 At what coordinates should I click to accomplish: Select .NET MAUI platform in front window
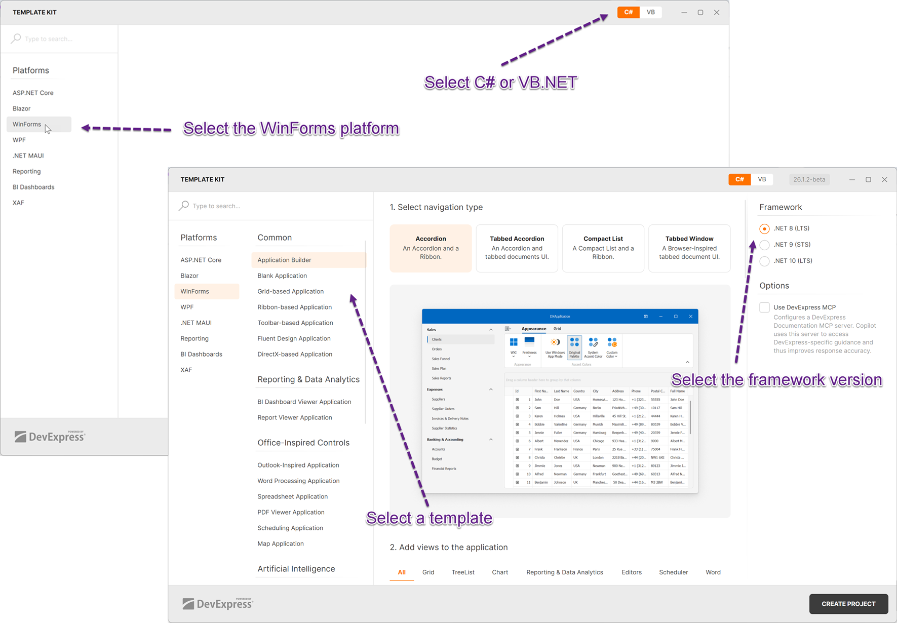(196, 323)
